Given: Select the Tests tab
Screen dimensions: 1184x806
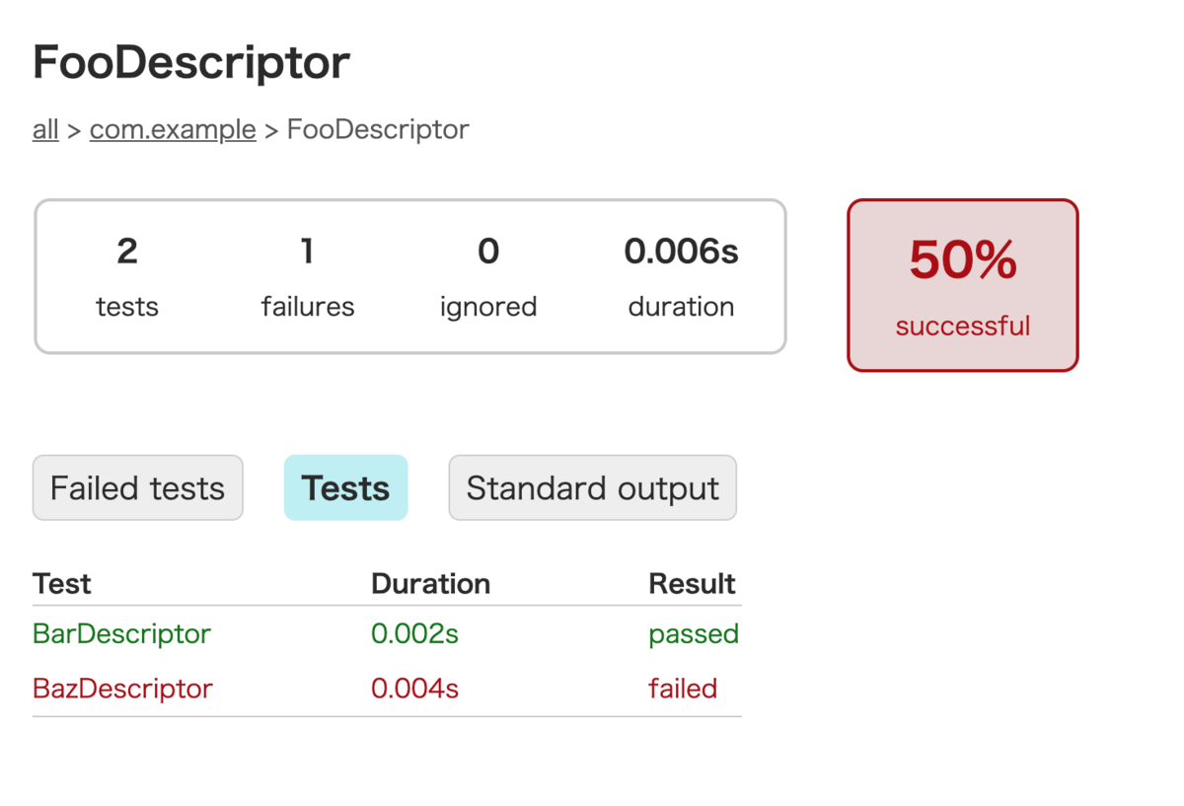Looking at the screenshot, I should pyautogui.click(x=345, y=488).
